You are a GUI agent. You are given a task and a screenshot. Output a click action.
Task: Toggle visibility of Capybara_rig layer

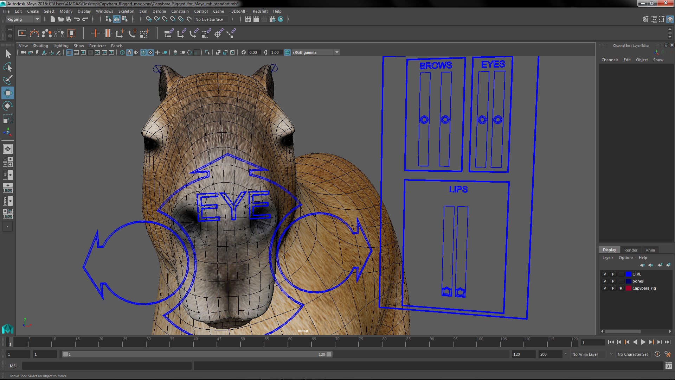click(605, 288)
